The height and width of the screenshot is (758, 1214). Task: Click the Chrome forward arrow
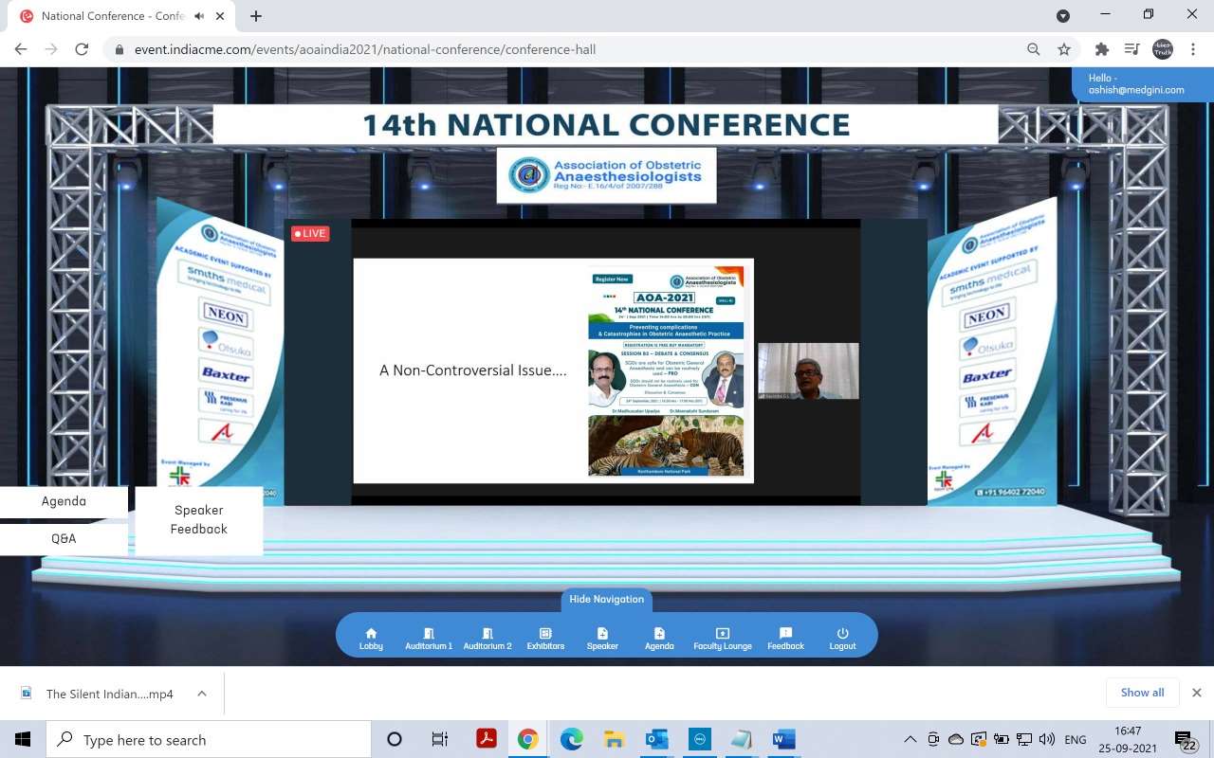point(51,49)
